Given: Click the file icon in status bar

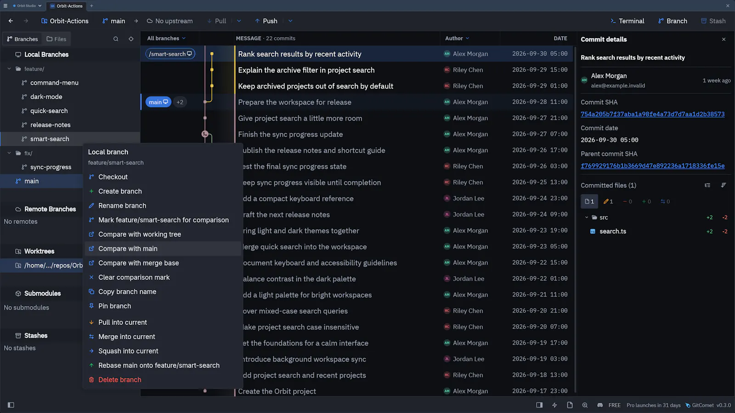Looking at the screenshot, I should coord(570,405).
